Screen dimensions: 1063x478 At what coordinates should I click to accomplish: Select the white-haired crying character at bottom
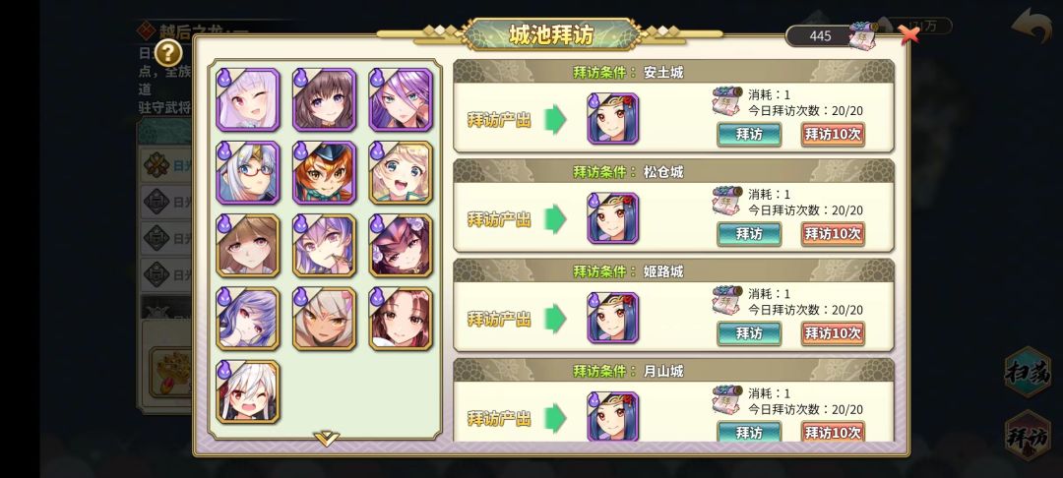tap(248, 392)
